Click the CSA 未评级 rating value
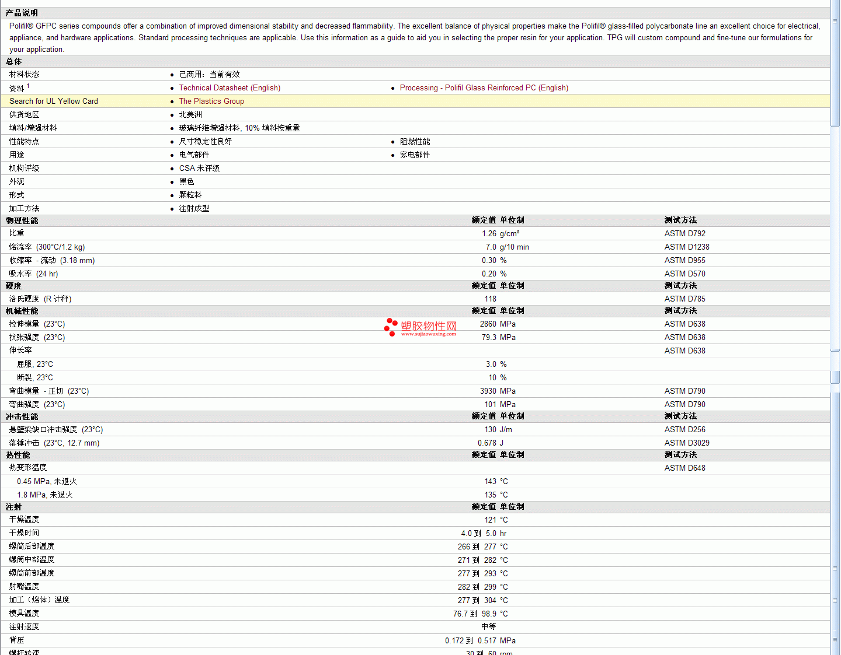The image size is (841, 655). tap(199, 168)
